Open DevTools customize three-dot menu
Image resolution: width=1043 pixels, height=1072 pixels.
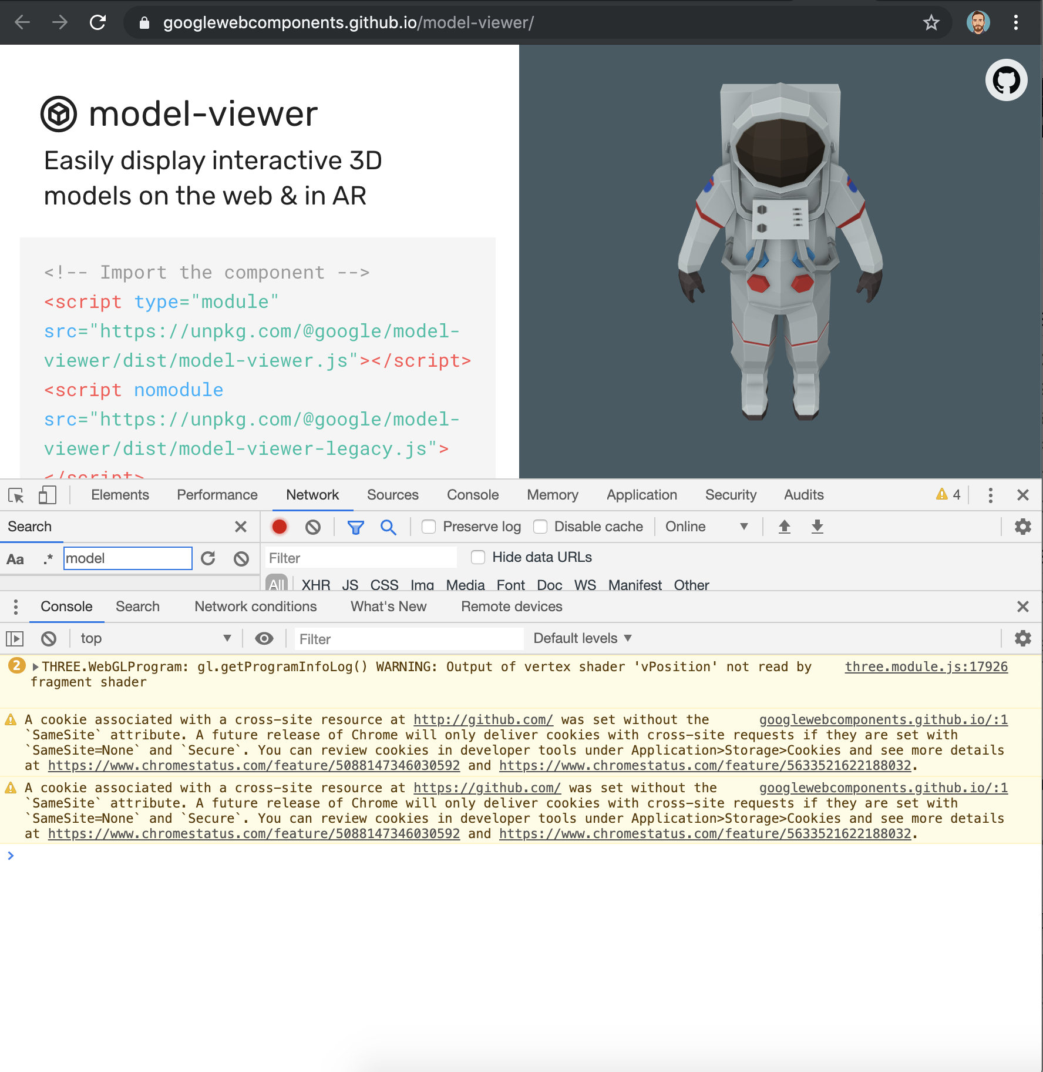point(990,495)
